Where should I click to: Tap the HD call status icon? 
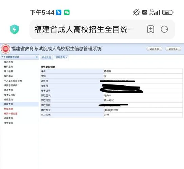[145, 13]
